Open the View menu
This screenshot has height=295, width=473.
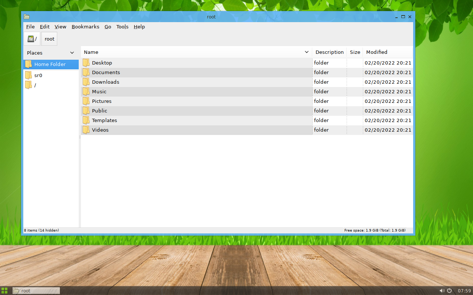click(60, 27)
